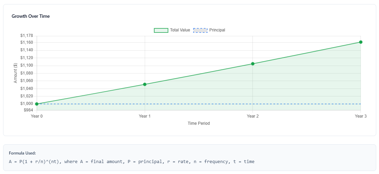Select the Year 3 data point
The width and height of the screenshot is (379, 174).
click(x=360, y=42)
